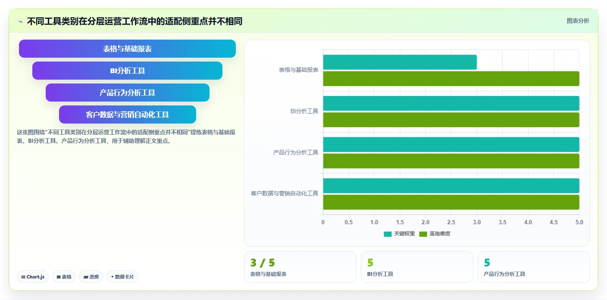
Task: Click the 数据卡片 tag chip
Action: tap(122, 277)
